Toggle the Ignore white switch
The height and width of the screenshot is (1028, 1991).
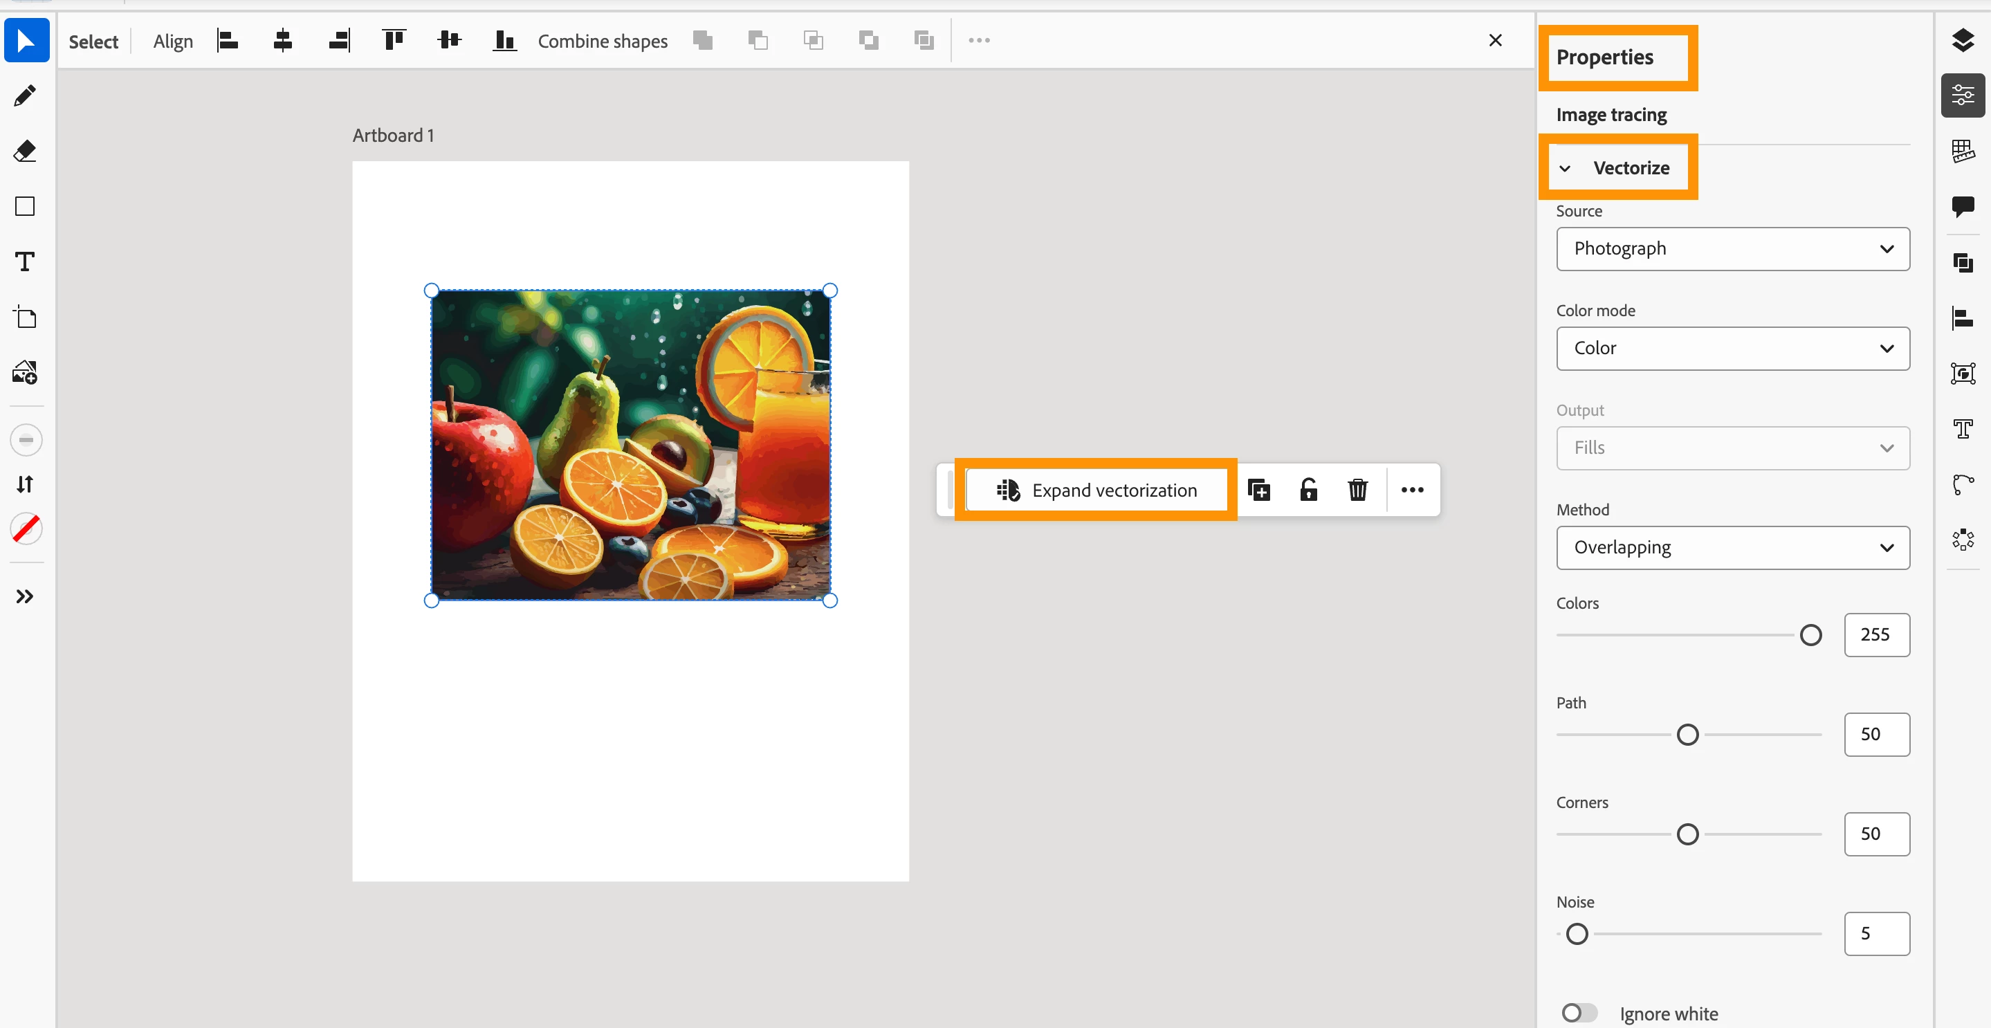click(1578, 1013)
